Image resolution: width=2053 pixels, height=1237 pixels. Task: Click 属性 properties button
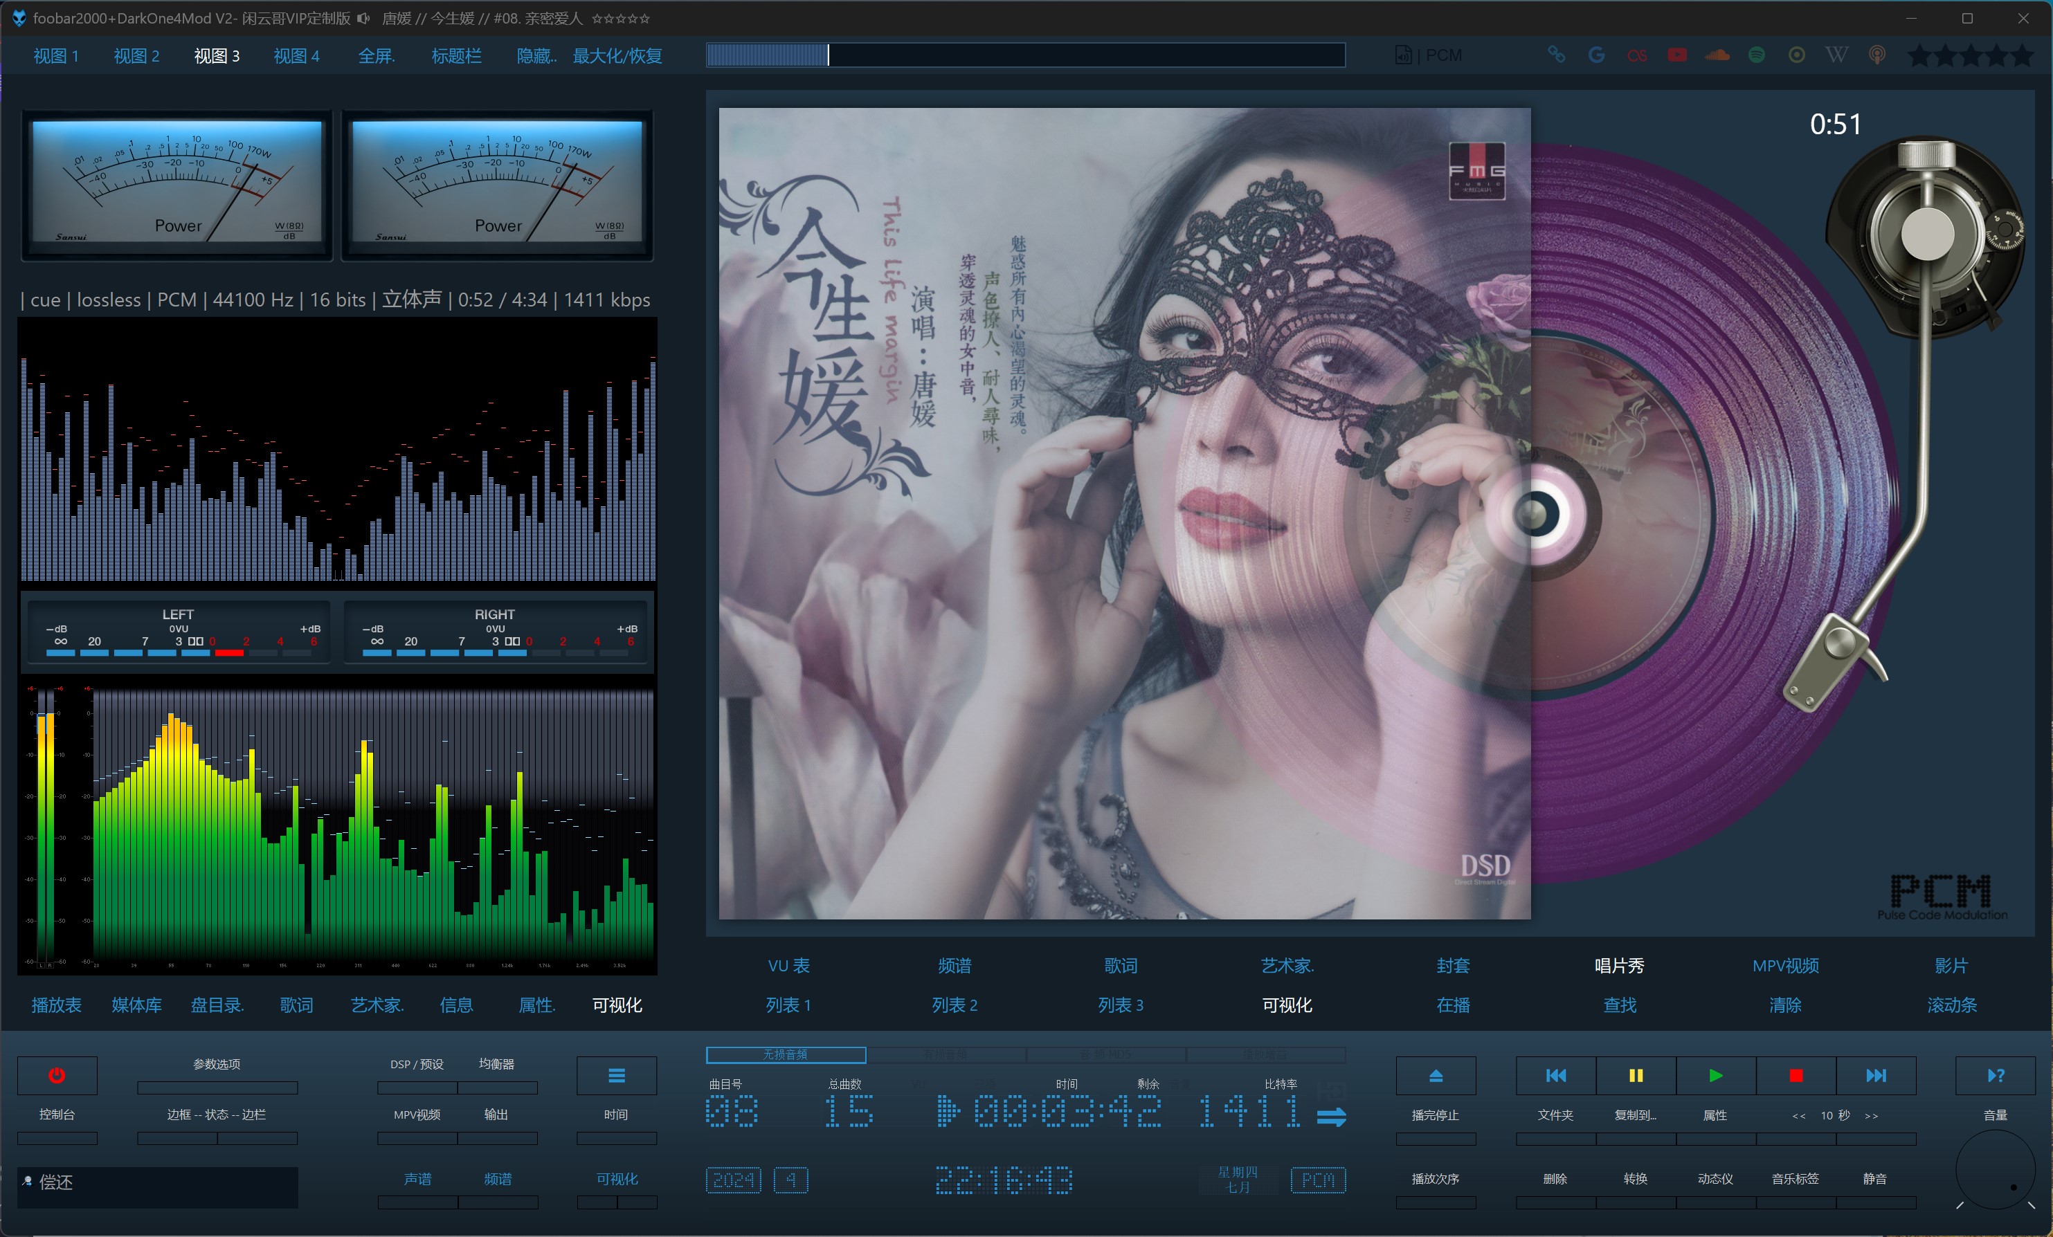1715,1115
